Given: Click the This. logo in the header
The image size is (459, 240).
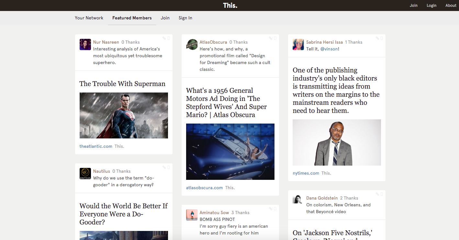Looking at the screenshot, I should click(x=230, y=5).
